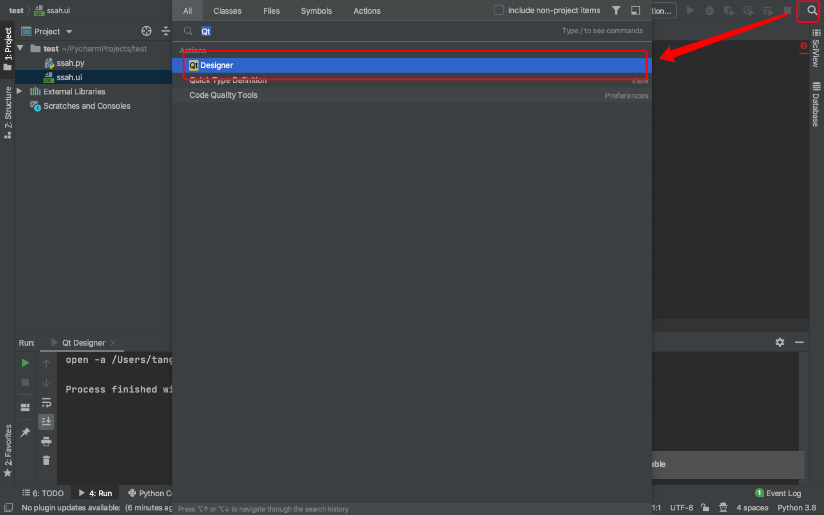This screenshot has width=824, height=515.
Task: Select ssah.py in Project tree
Action: pyautogui.click(x=70, y=63)
